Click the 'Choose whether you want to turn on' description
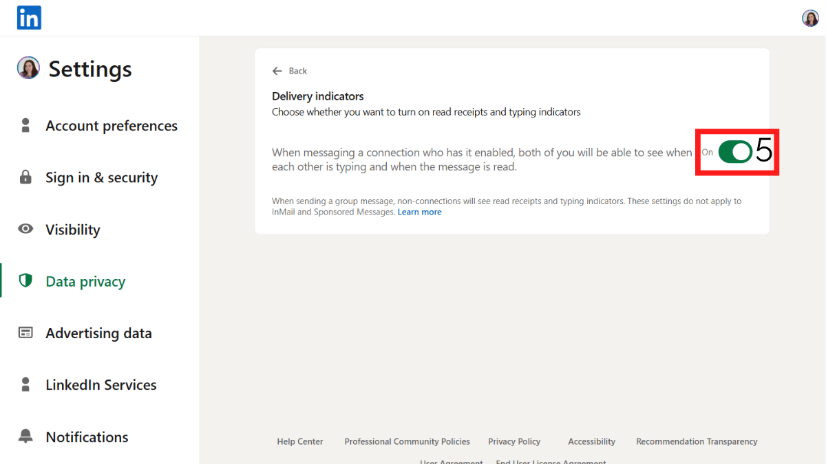Image resolution: width=826 pixels, height=464 pixels. pyautogui.click(x=426, y=112)
